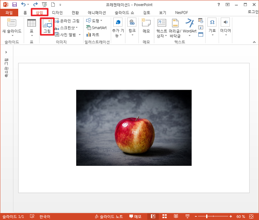Switch to Slide Sorter view
Viewport: 259px width, 220px height.
165,216
